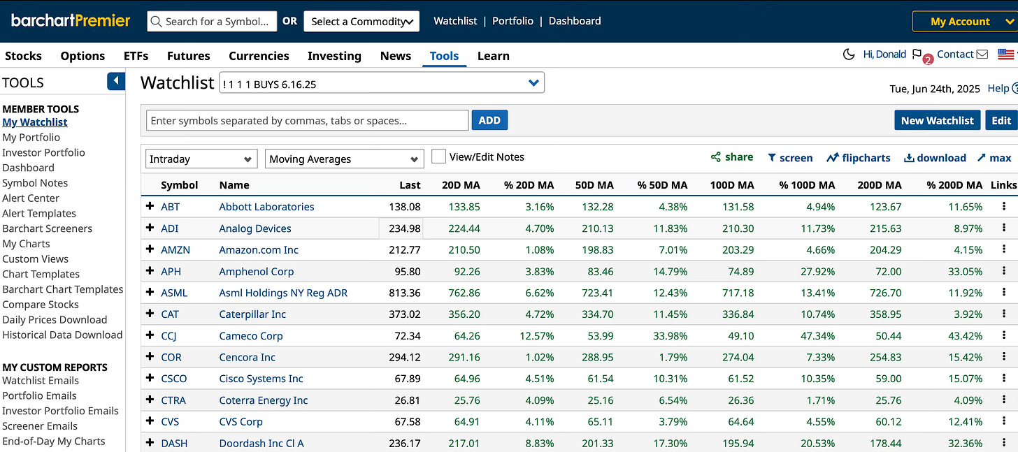Open the Intraday timeframe dropdown
Image resolution: width=1018 pixels, height=452 pixels.
(201, 159)
